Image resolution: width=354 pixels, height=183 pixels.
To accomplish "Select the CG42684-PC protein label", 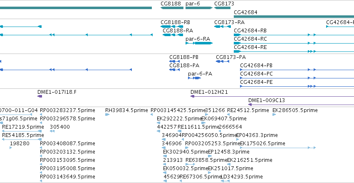I will click(256, 74).
